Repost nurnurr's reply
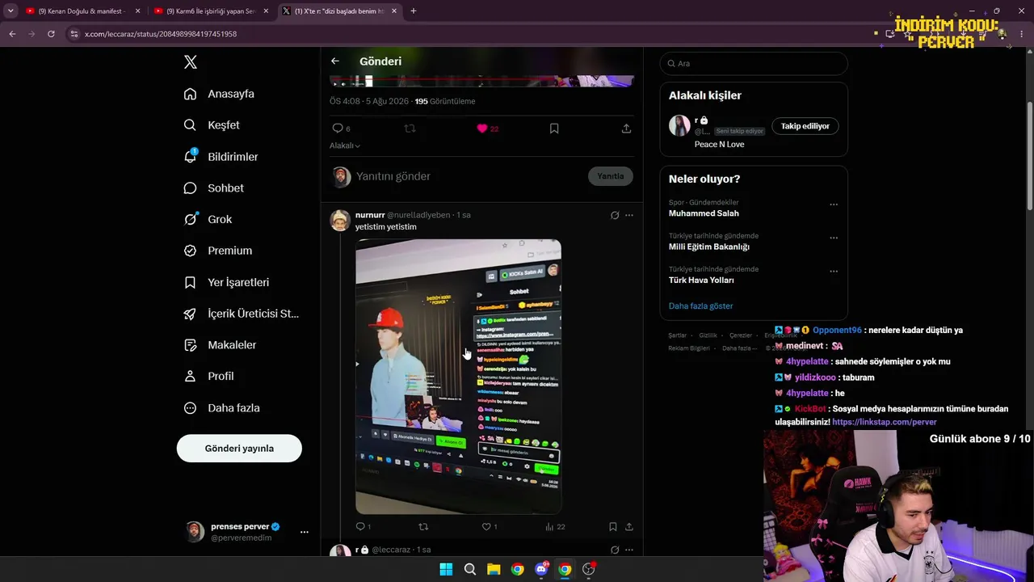 pos(423,527)
